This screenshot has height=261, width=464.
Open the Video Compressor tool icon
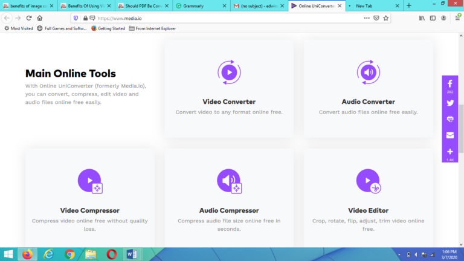90,181
